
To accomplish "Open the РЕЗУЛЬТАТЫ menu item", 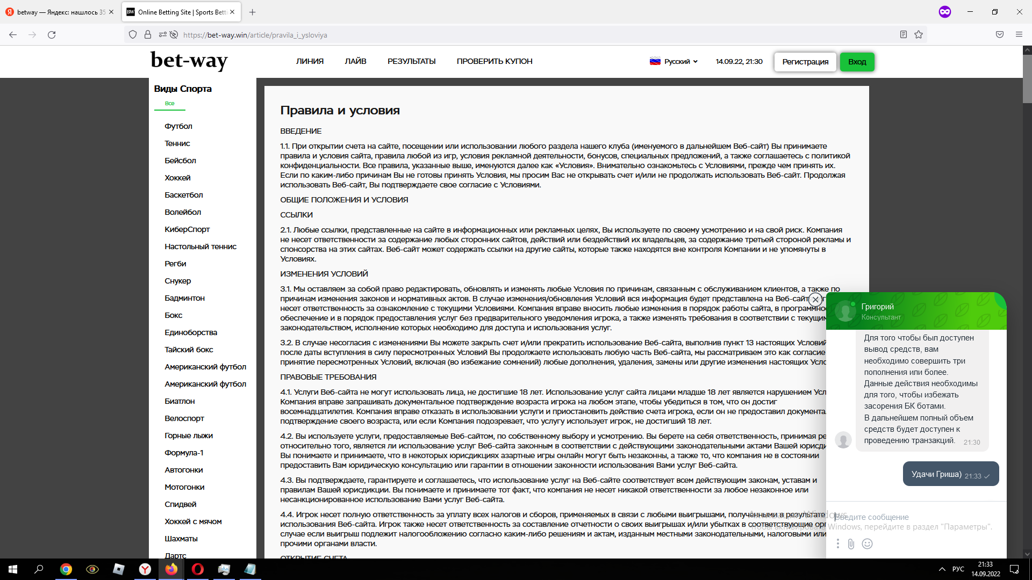I will (x=412, y=61).
